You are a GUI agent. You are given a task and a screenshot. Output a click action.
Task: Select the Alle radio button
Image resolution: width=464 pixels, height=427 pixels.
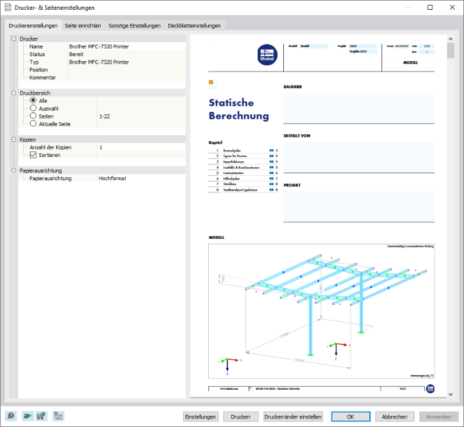click(33, 100)
